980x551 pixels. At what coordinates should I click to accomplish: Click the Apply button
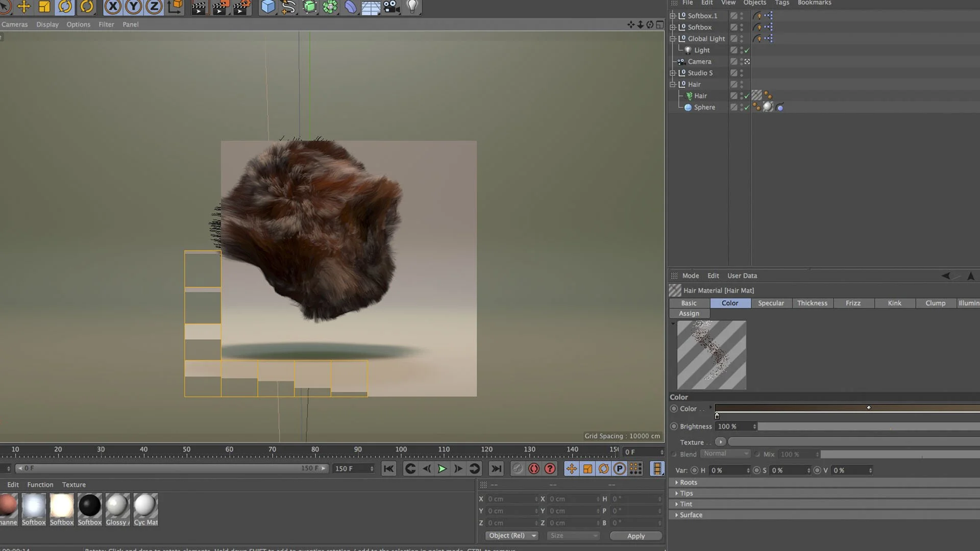pos(636,536)
